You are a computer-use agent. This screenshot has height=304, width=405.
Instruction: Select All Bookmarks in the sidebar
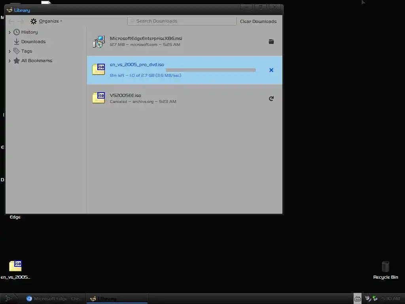pyautogui.click(x=37, y=61)
